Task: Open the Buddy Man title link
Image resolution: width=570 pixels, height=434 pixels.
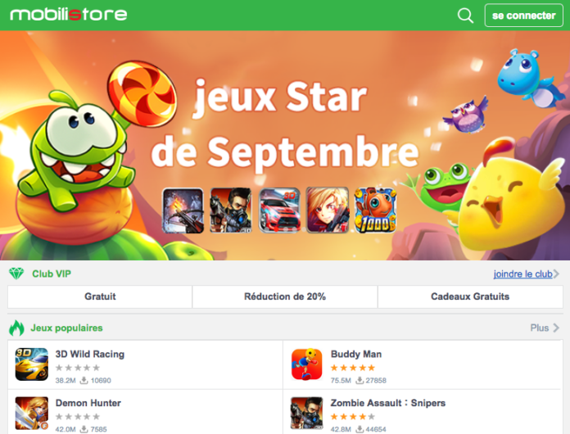Action: coord(356,354)
